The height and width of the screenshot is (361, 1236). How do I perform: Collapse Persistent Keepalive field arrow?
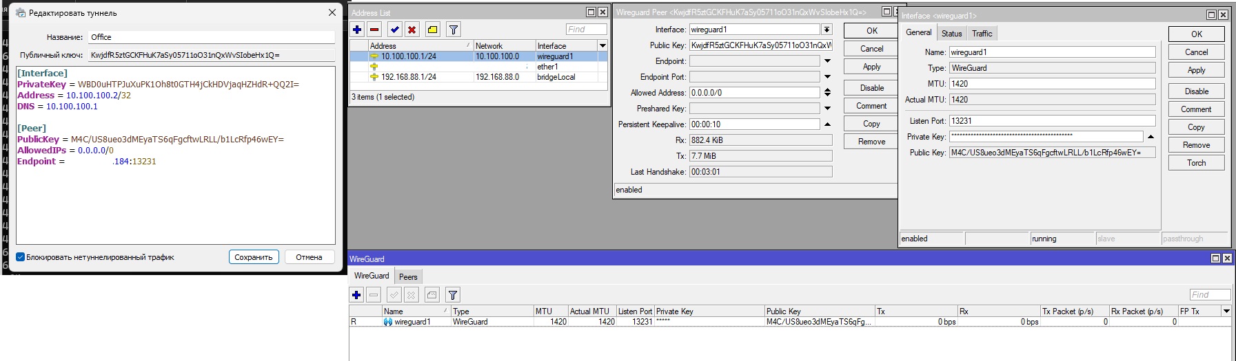[827, 124]
